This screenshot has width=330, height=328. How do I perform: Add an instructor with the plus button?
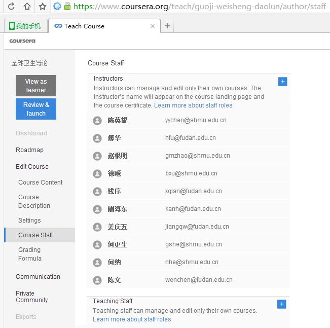[282, 82]
